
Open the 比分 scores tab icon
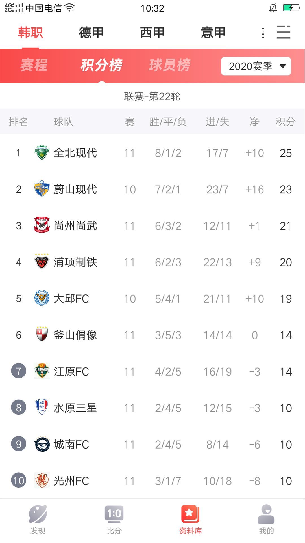coord(114,514)
